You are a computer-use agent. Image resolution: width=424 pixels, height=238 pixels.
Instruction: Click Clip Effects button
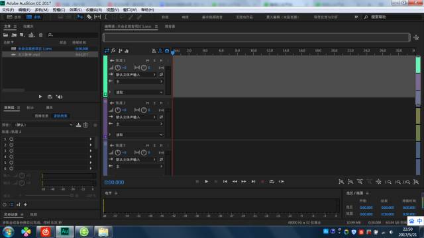click(41, 116)
